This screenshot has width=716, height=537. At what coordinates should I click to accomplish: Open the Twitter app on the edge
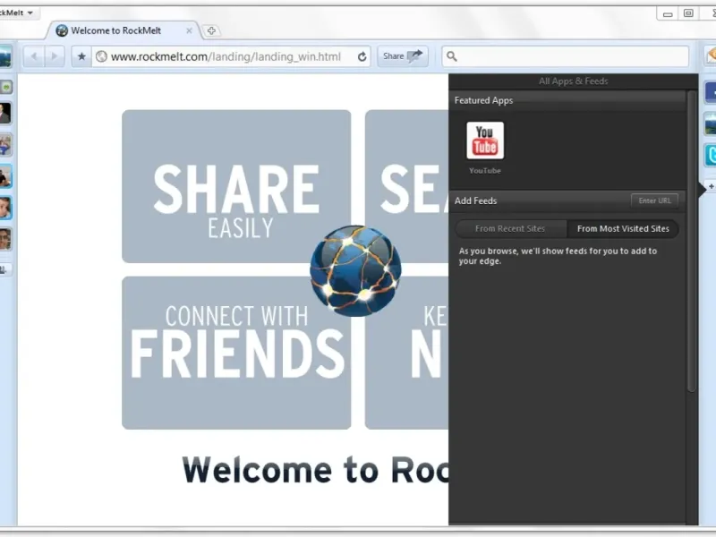click(x=711, y=155)
